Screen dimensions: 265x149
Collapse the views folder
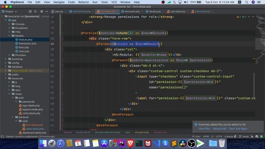point(9,94)
